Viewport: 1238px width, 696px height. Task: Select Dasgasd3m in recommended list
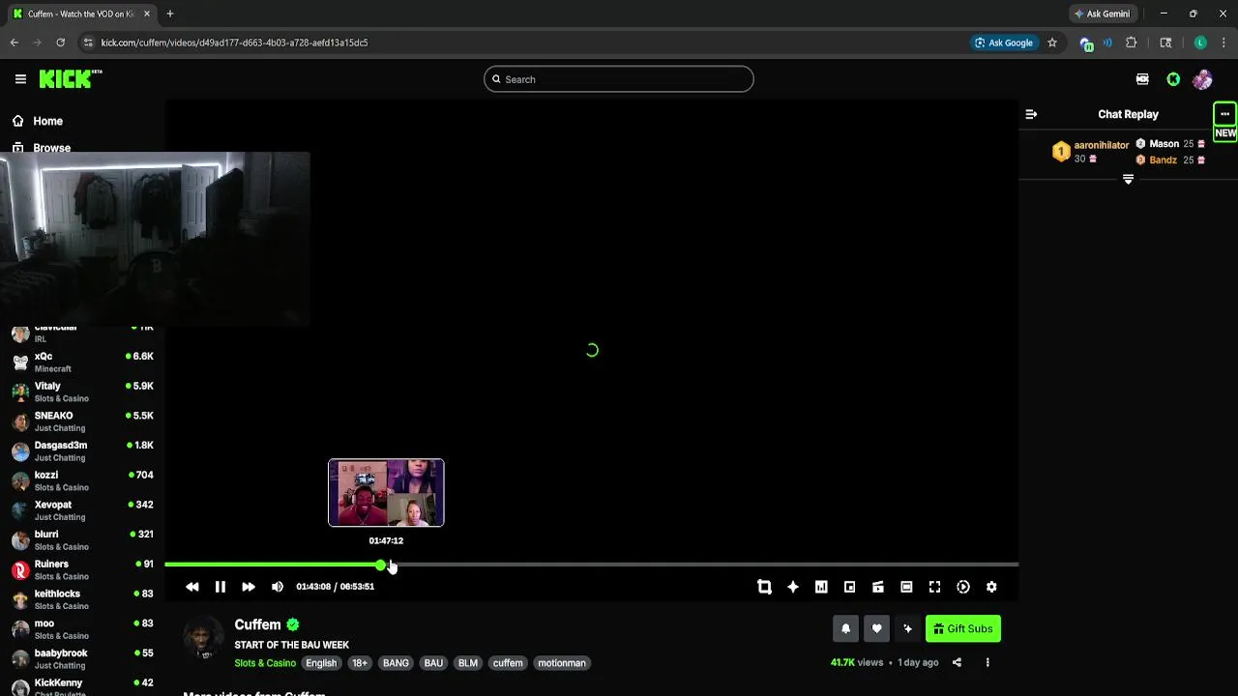(82, 451)
